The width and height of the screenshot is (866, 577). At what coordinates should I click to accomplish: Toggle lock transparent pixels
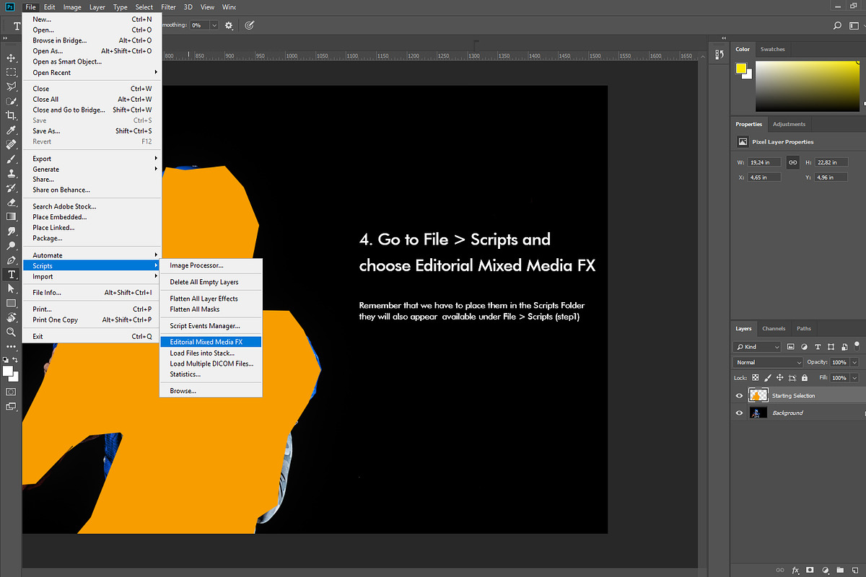pyautogui.click(x=756, y=377)
